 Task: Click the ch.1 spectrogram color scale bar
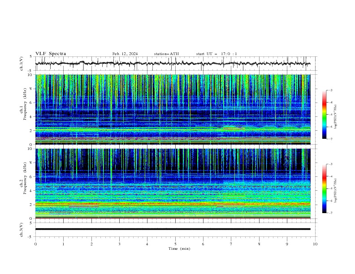pyautogui.click(x=324, y=115)
